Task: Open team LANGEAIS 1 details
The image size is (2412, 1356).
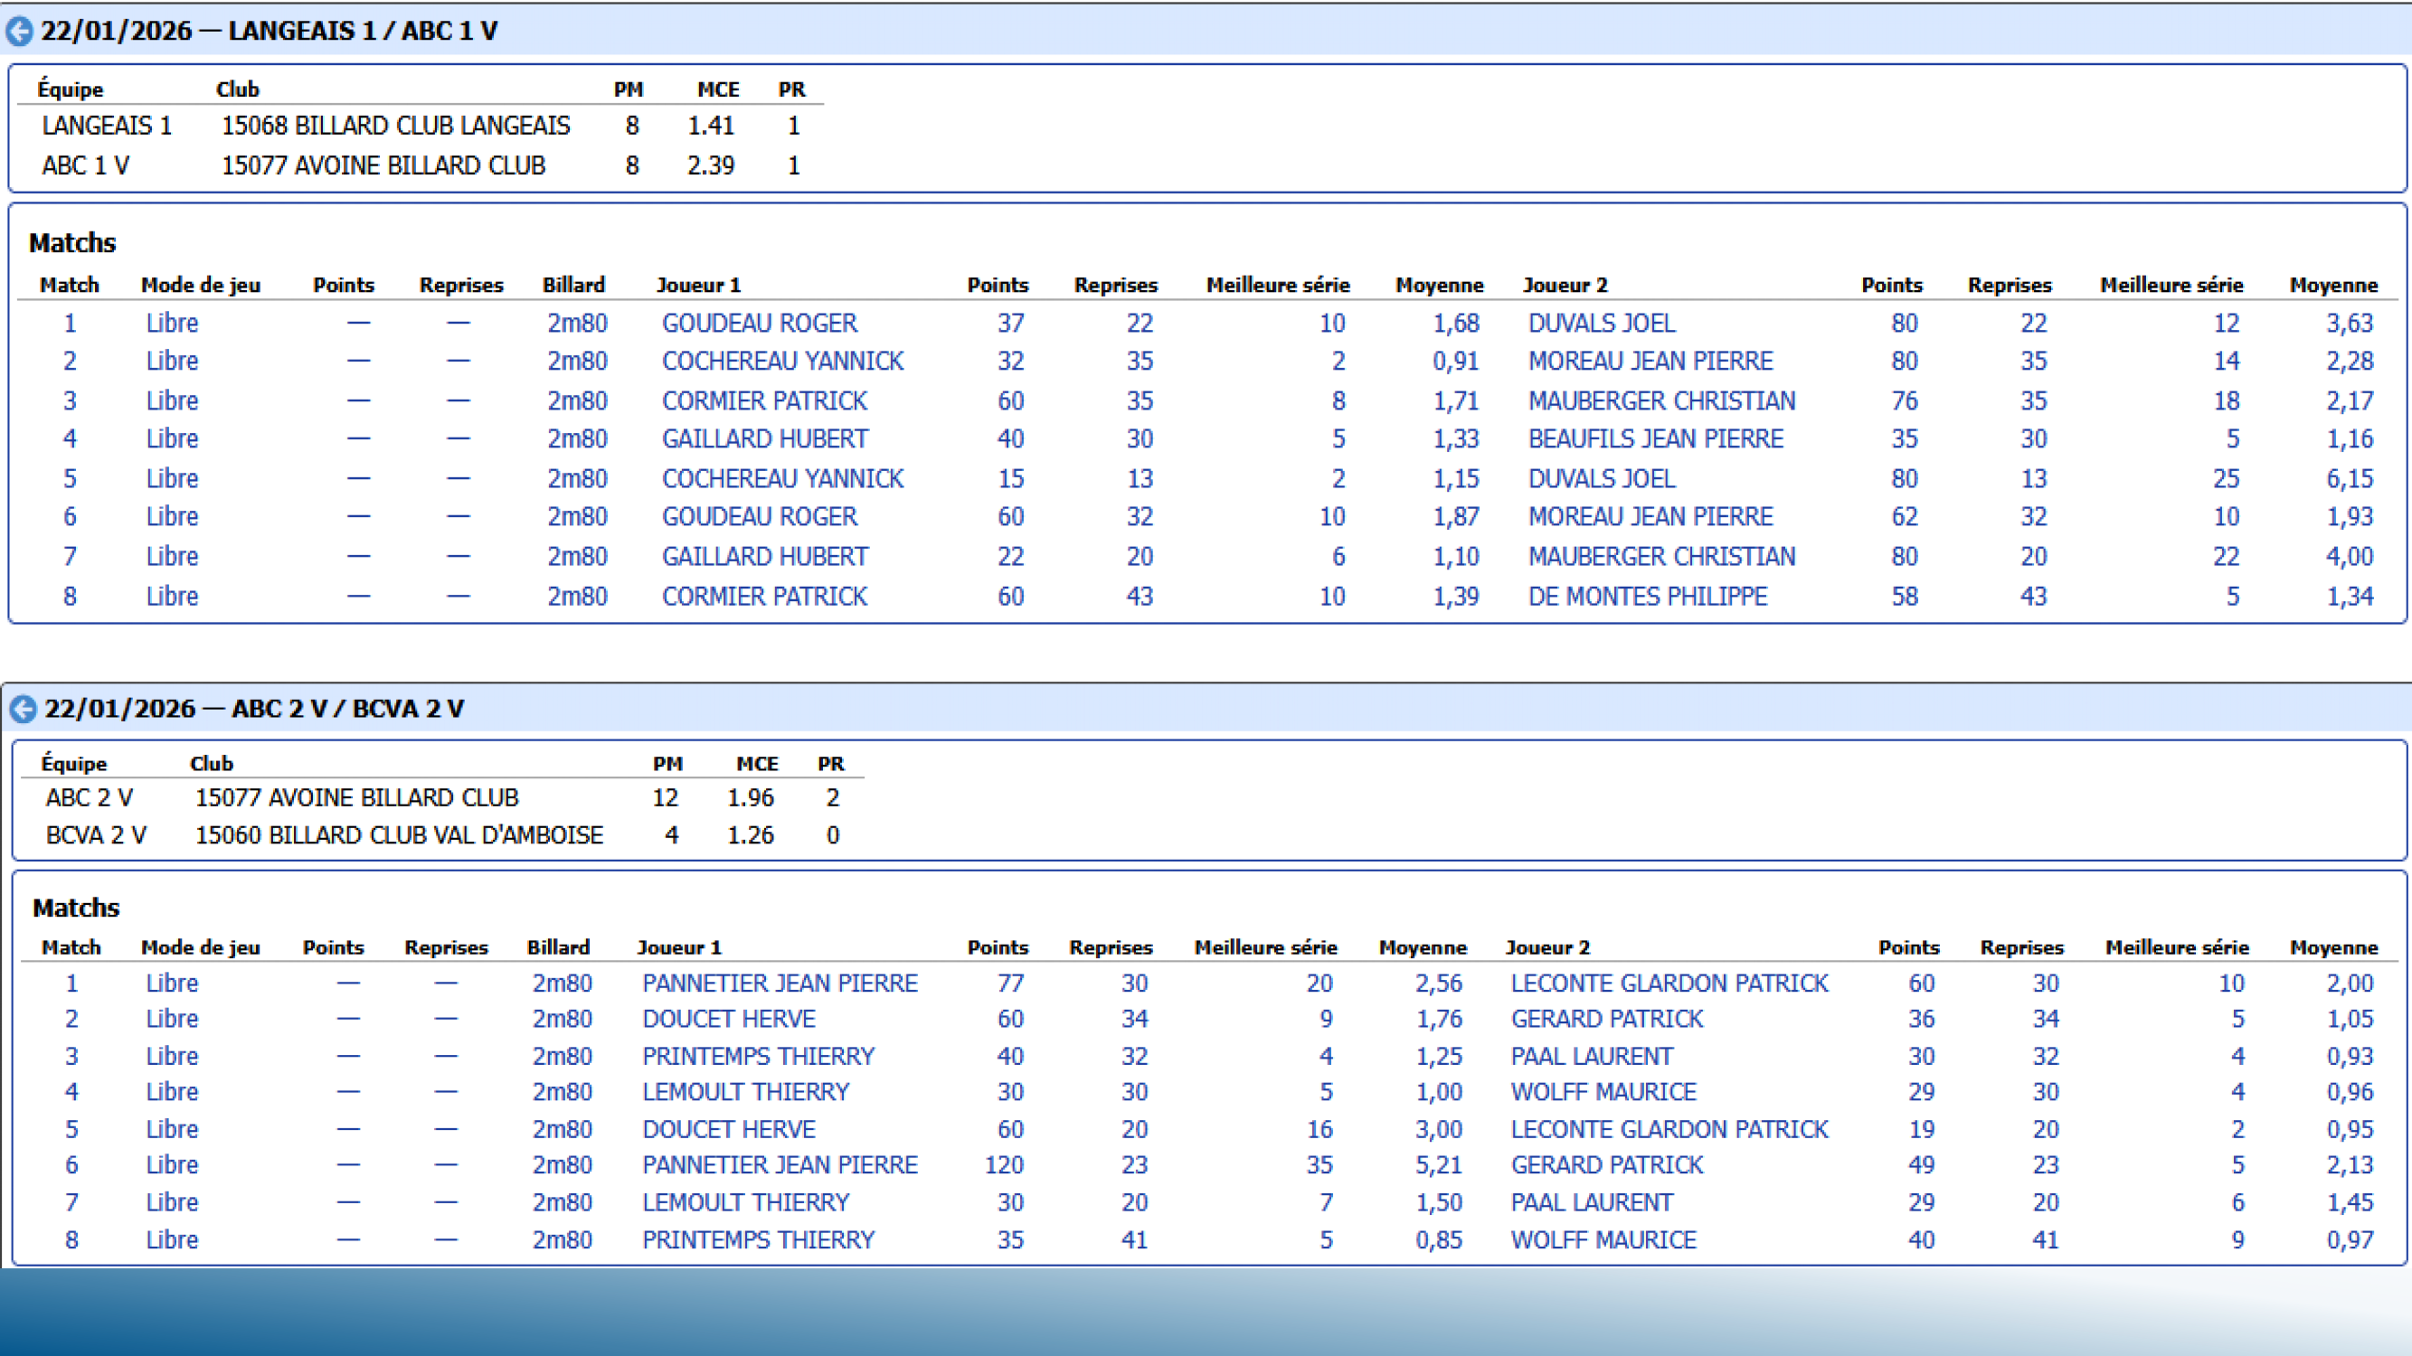Action: click(106, 126)
